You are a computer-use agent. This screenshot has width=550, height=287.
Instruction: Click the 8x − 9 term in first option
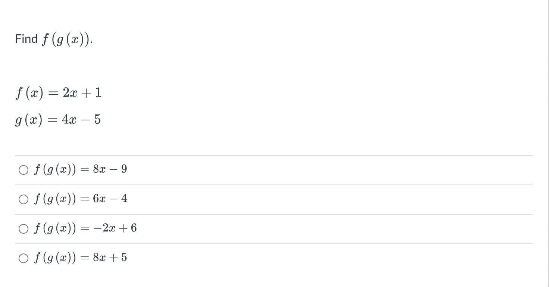click(110, 170)
